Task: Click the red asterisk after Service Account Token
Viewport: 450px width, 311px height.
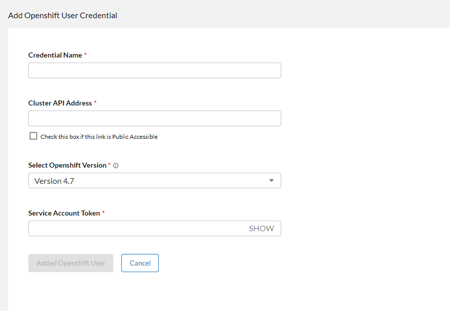Action: (x=104, y=213)
